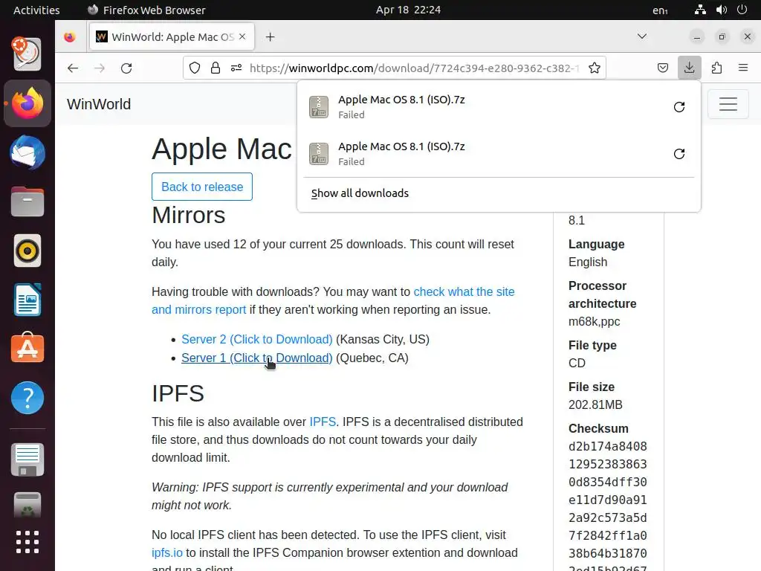The width and height of the screenshot is (761, 571).
Task: Open Activities overview
Action: click(x=36, y=10)
